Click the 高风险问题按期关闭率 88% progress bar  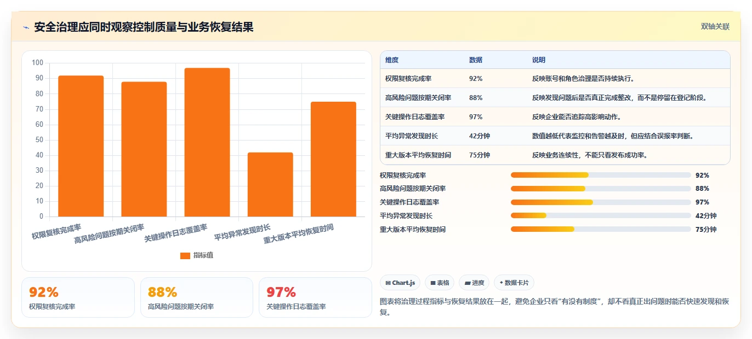tap(601, 189)
